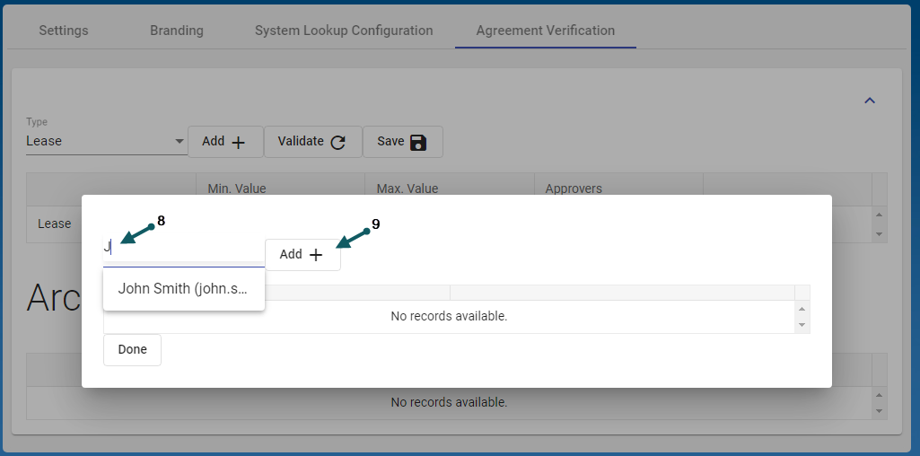Select John Smith from the suggestion list
The height and width of the screenshot is (456, 920).
click(x=183, y=289)
